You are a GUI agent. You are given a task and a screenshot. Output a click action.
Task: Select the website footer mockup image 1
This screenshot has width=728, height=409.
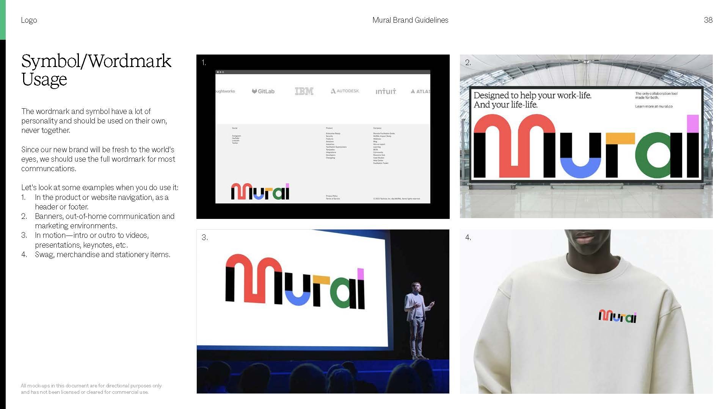[323, 137]
